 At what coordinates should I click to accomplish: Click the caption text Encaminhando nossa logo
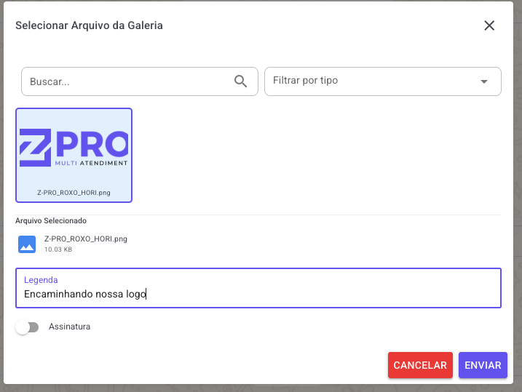(x=84, y=295)
